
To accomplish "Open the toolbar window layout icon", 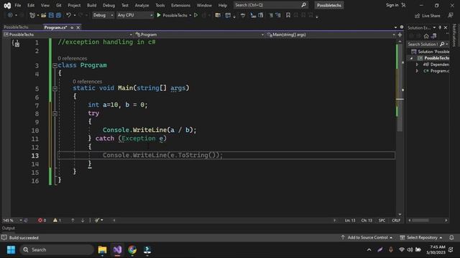I will [228, 15].
